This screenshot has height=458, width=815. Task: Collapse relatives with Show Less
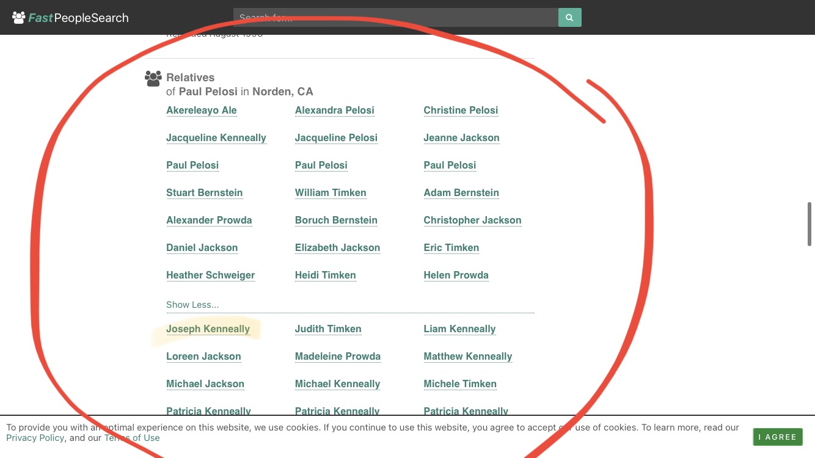point(192,305)
